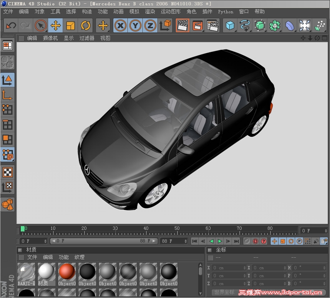Screen dimensions: 330x298
Task: Open the 运动图形 menu
Action: [x=171, y=12]
